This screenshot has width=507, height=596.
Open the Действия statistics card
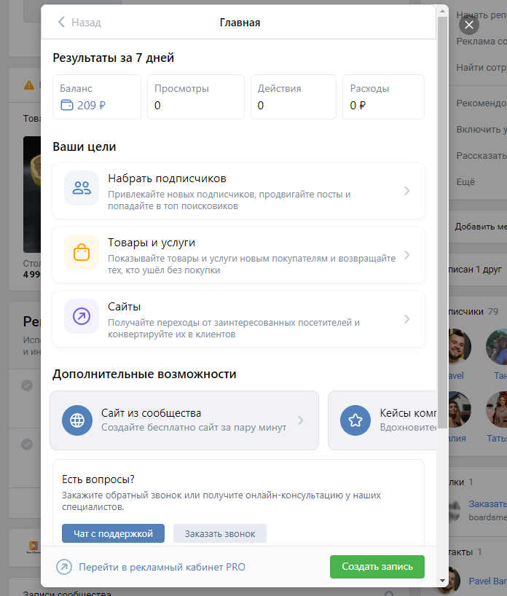tap(294, 97)
